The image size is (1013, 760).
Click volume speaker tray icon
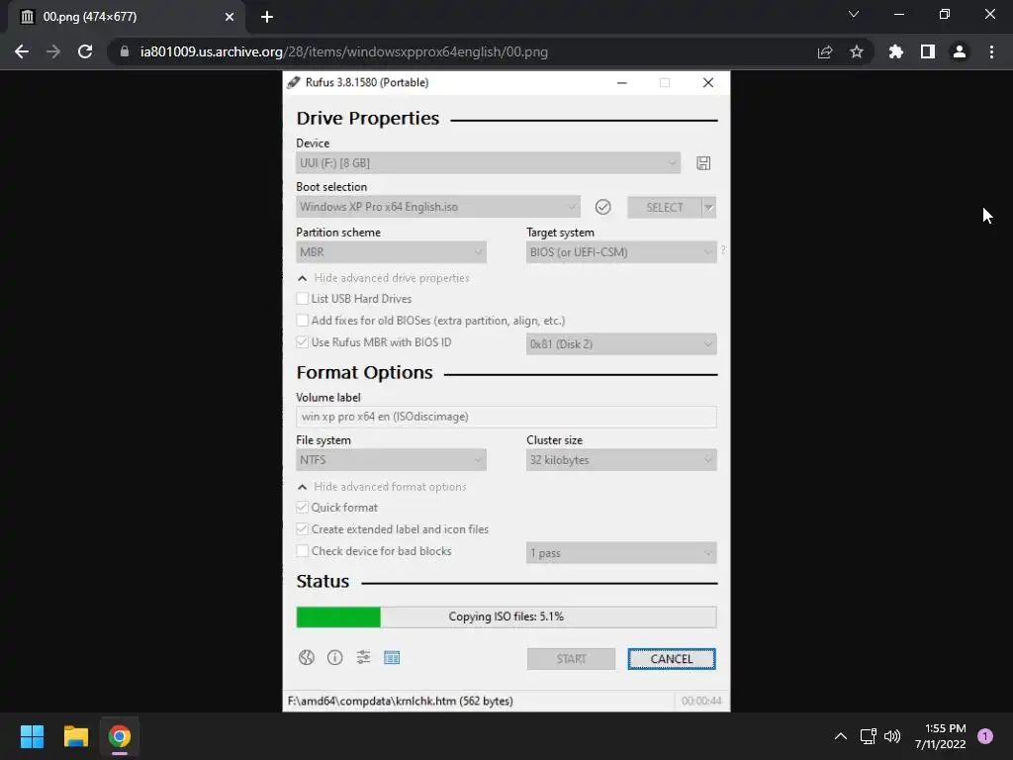(892, 736)
